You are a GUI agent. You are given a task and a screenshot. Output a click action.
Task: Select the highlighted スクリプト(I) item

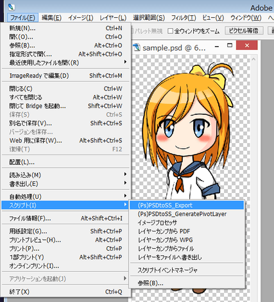65,205
